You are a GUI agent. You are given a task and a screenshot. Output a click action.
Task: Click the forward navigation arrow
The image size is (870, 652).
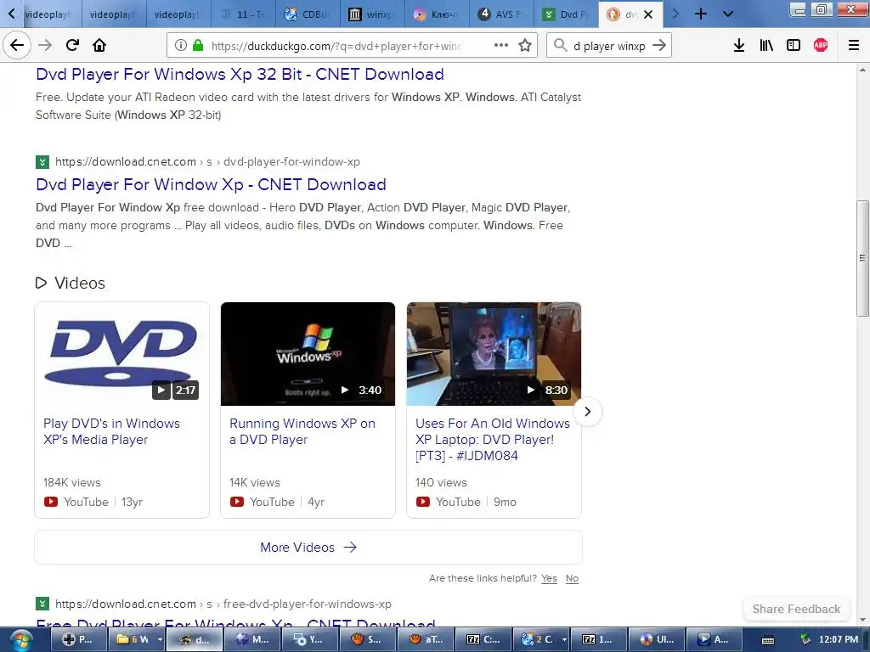[45, 46]
